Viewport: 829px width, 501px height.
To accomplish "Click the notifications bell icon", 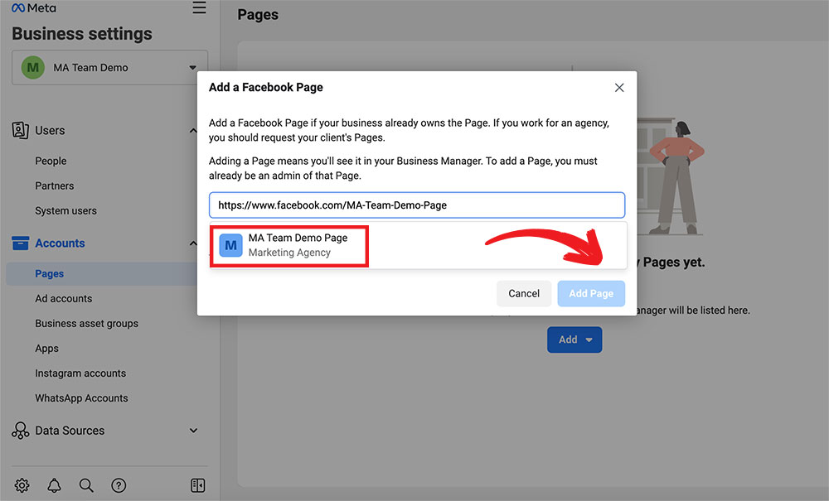I will click(x=54, y=485).
